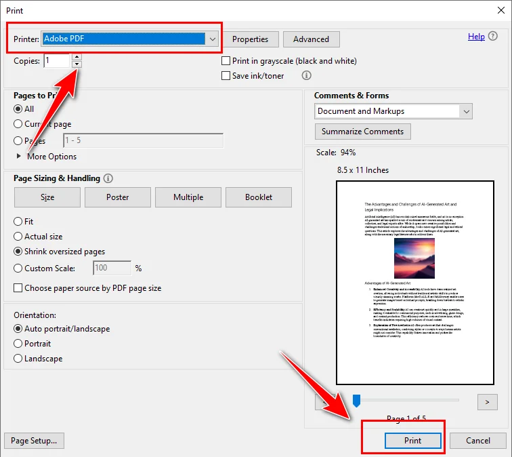Select Shrink oversized pages option
This screenshot has height=457, width=512.
[18, 252]
